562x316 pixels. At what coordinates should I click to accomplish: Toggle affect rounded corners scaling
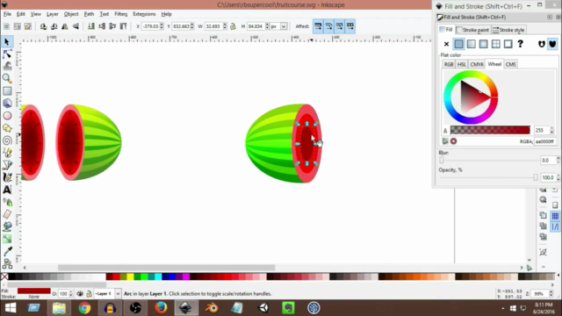pyautogui.click(x=328, y=26)
